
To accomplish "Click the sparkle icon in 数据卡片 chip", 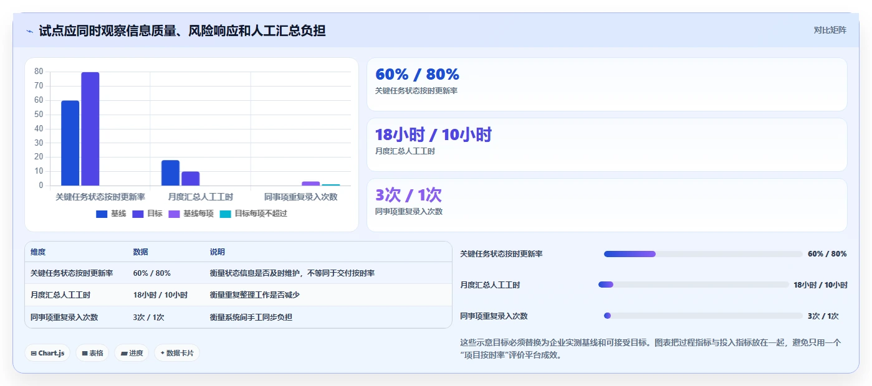I will 163,353.
